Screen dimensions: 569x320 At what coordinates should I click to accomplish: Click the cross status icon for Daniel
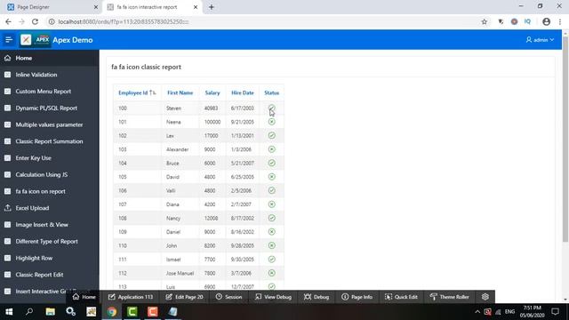pyautogui.click(x=271, y=232)
